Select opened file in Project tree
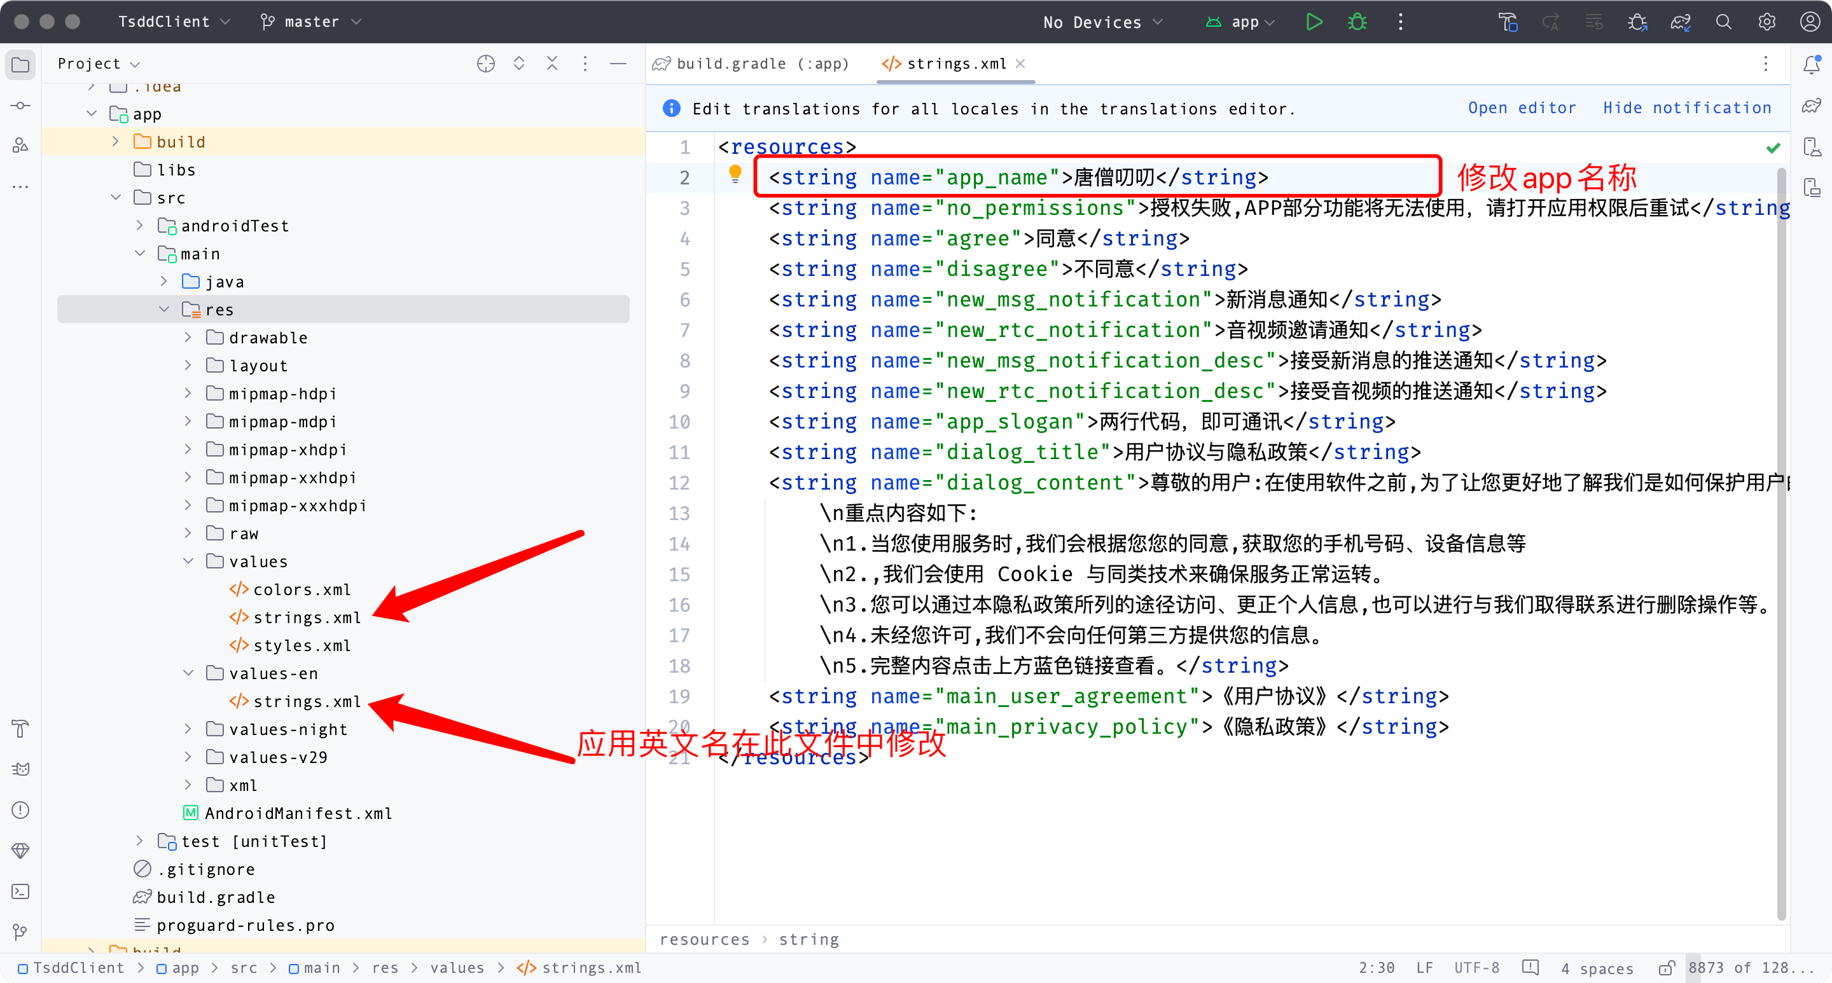Viewport: 1832px width, 983px height. (x=486, y=64)
